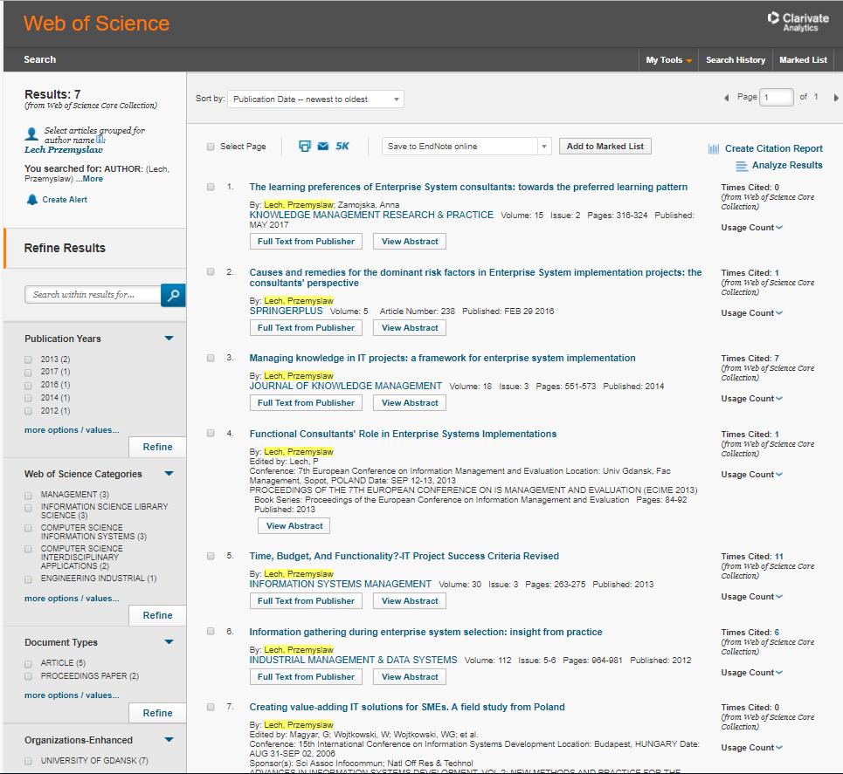Click Refine button under Document Types
Image resolution: width=843 pixels, height=774 pixels.
[157, 713]
